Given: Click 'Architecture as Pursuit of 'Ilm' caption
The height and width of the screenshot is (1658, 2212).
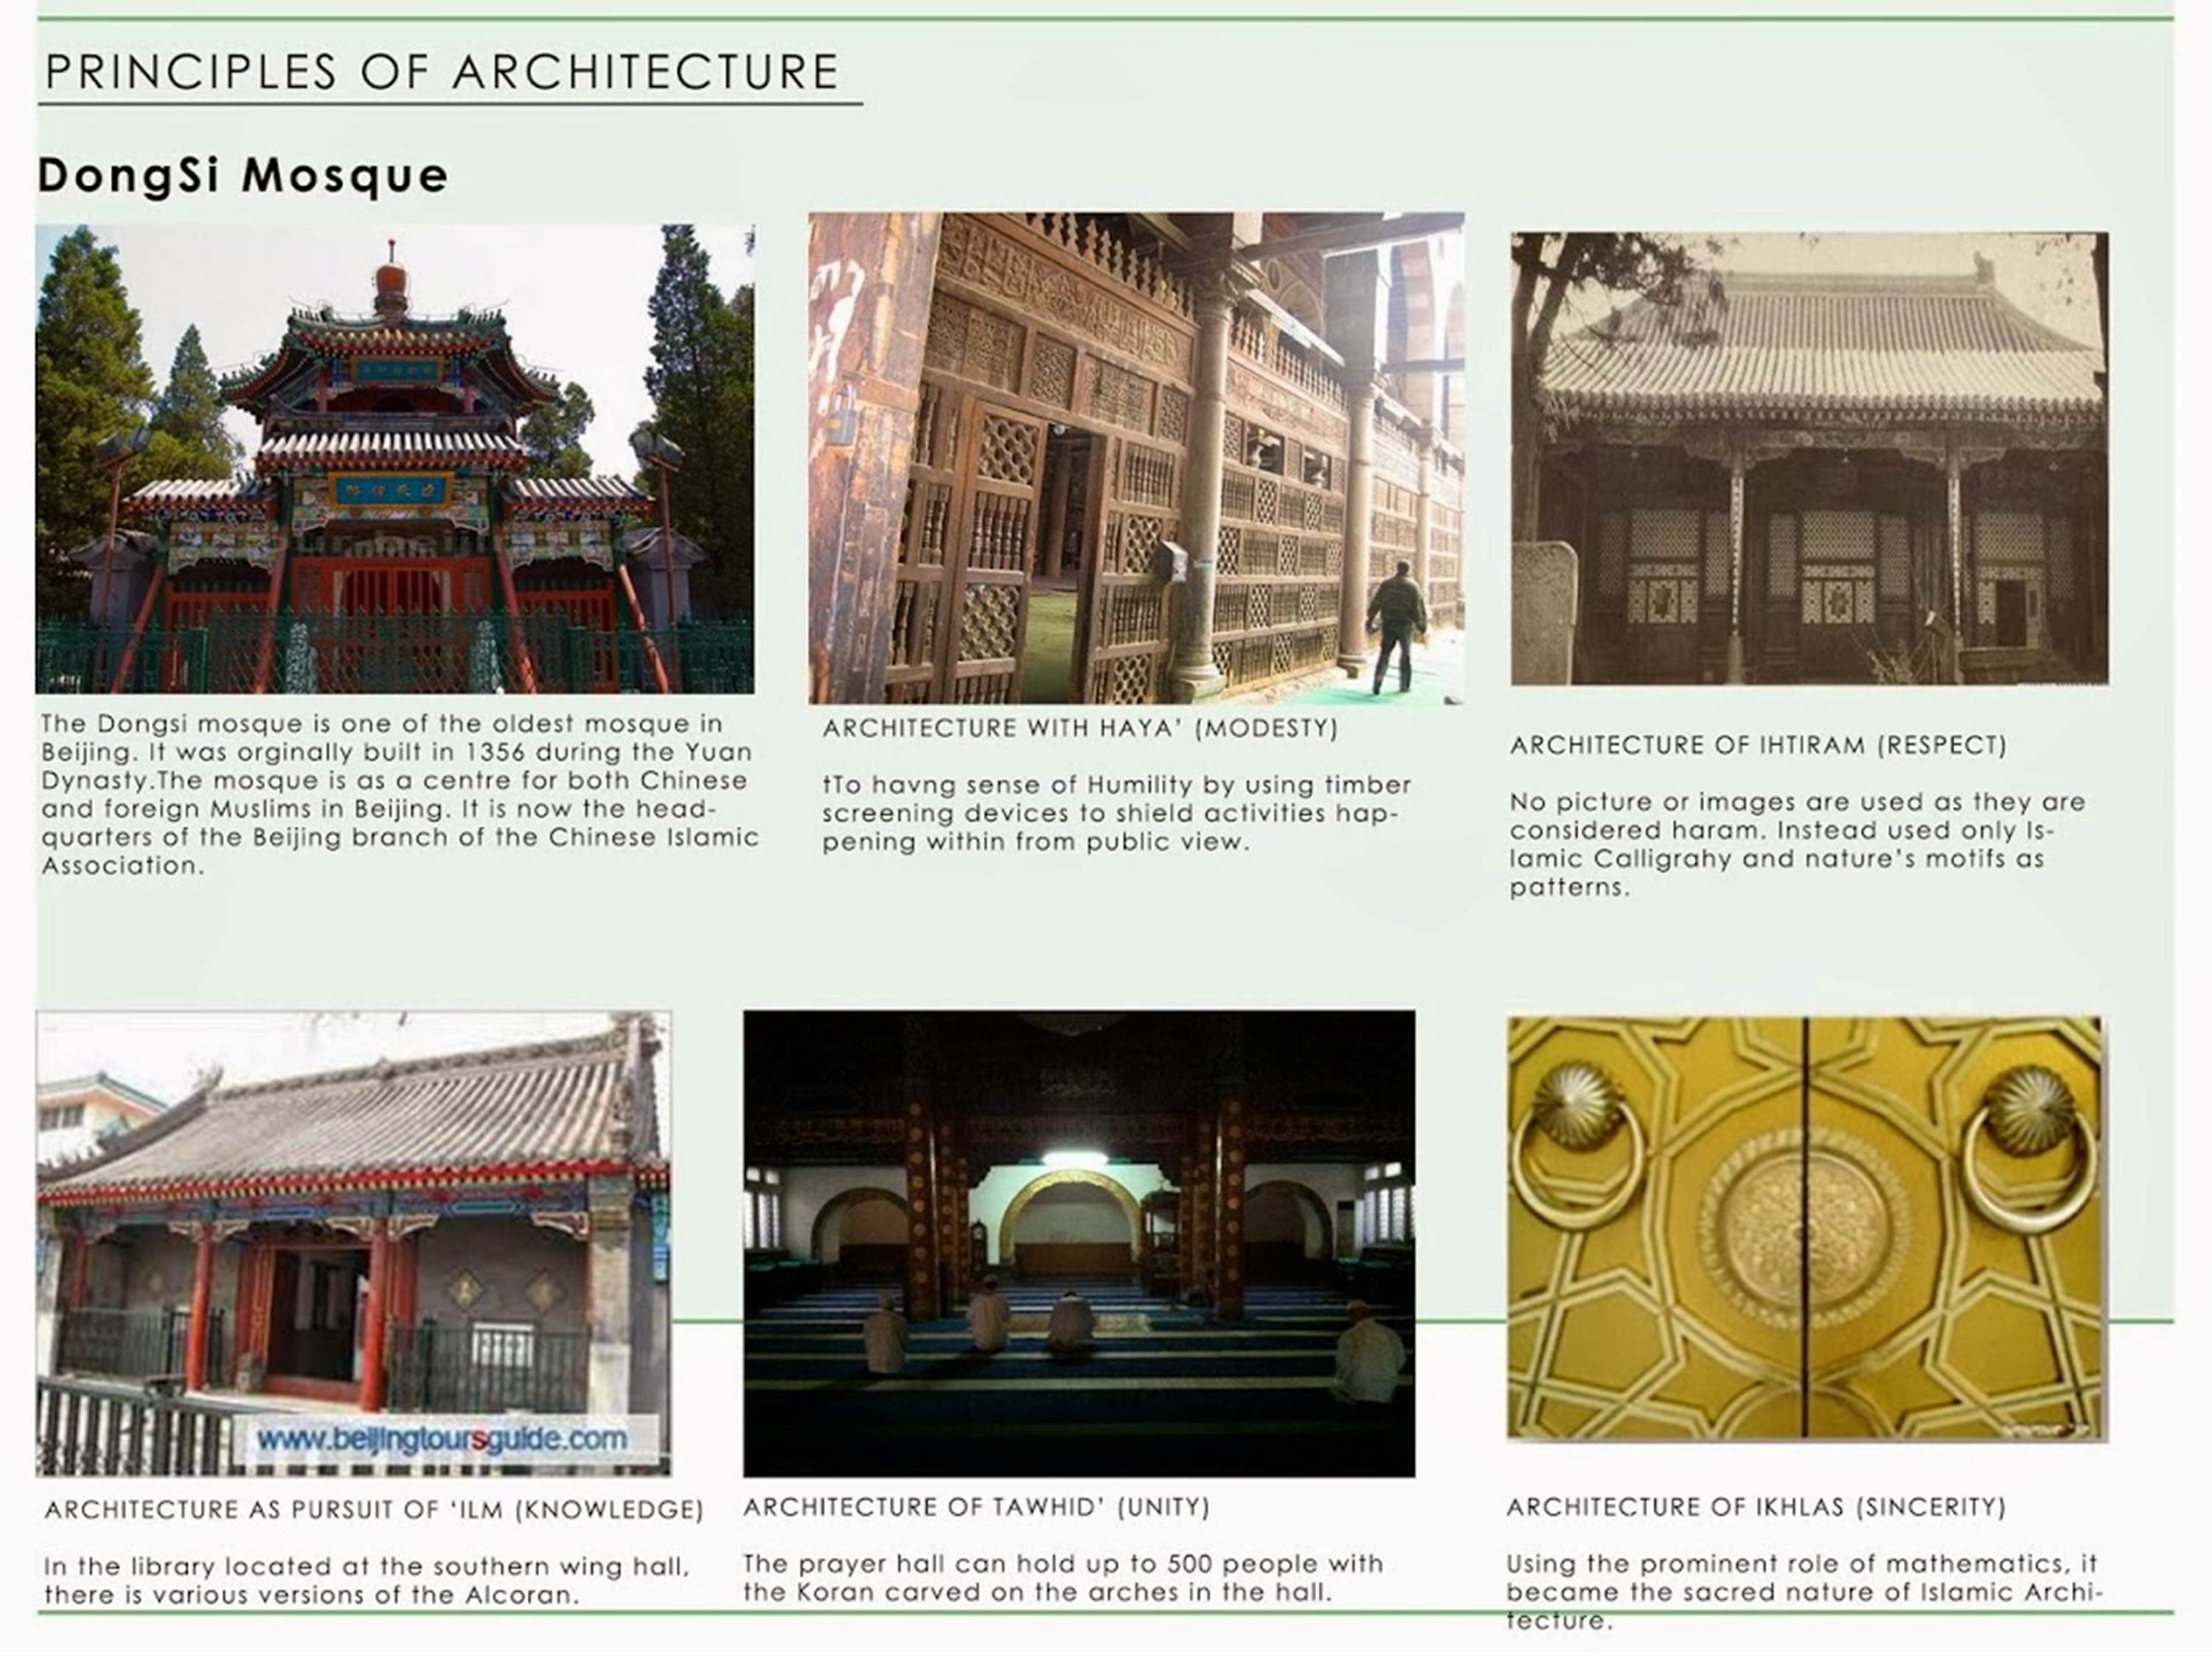Looking at the screenshot, I should (x=374, y=1509).
